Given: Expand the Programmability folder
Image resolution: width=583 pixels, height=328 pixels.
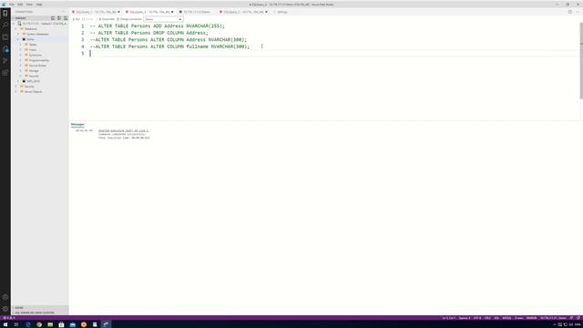Looking at the screenshot, I should point(21,60).
